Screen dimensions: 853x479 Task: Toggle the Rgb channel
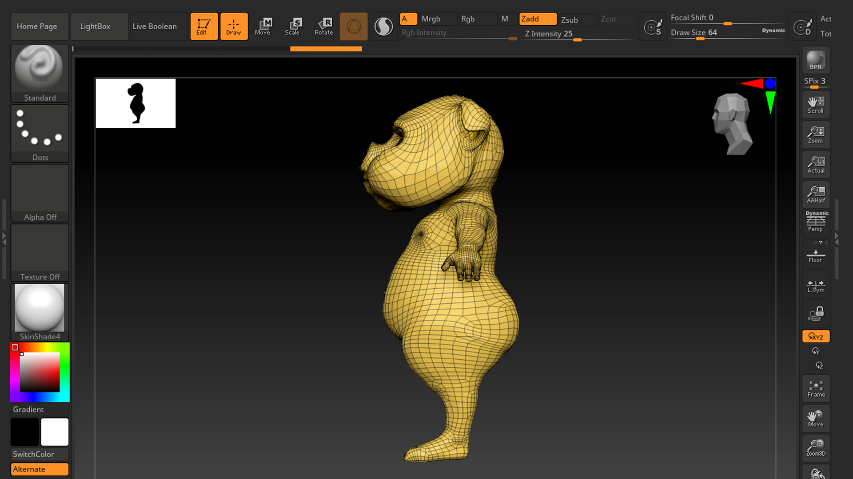pos(477,19)
